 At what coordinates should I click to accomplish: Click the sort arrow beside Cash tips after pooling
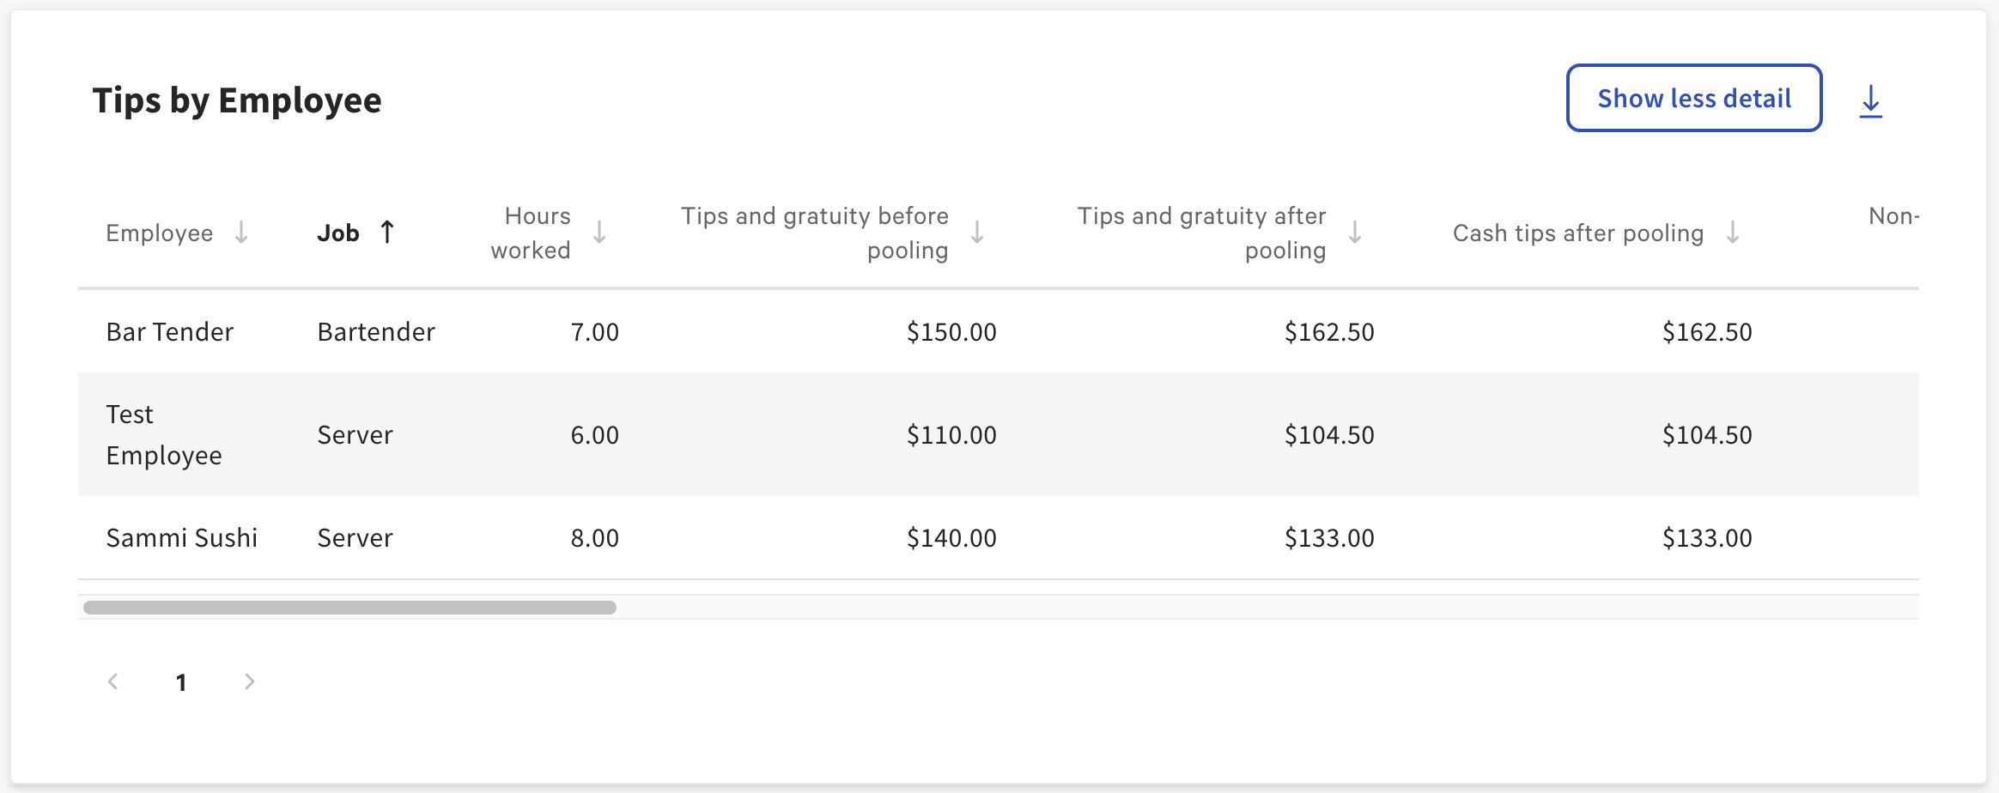[x=1731, y=233]
